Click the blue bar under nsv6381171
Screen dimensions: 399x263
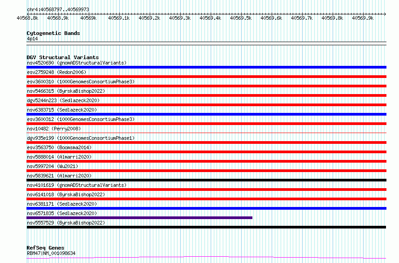[x=206, y=208]
